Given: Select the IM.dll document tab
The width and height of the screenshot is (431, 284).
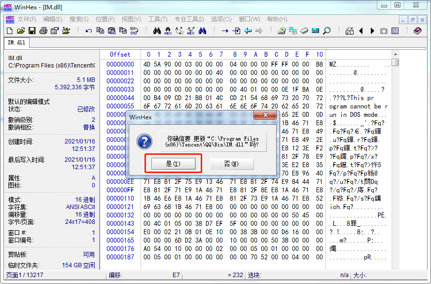Looking at the screenshot, I should [16, 42].
